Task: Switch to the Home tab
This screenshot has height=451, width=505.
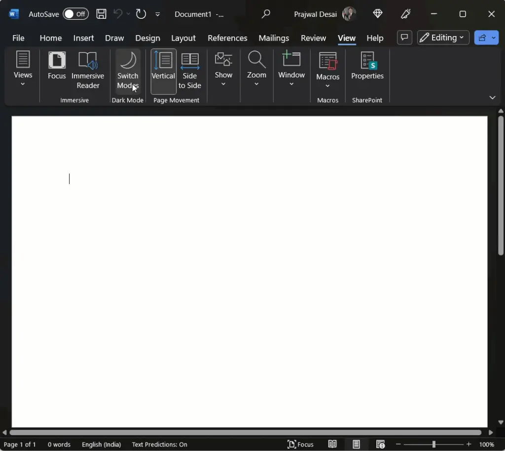Action: (51, 38)
